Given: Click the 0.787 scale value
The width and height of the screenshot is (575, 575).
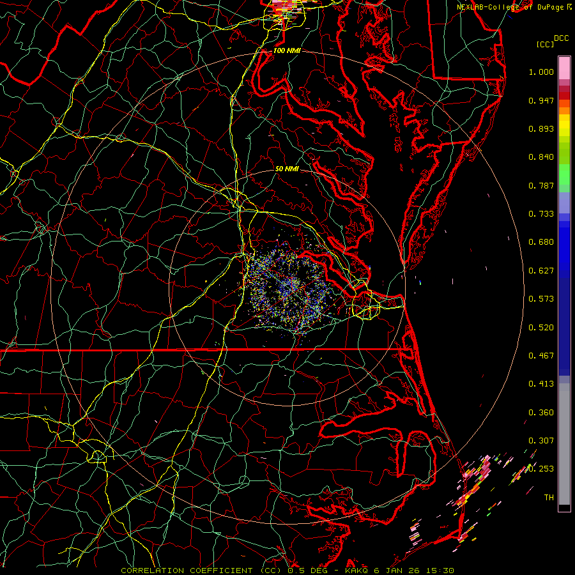Looking at the screenshot, I should point(541,185).
